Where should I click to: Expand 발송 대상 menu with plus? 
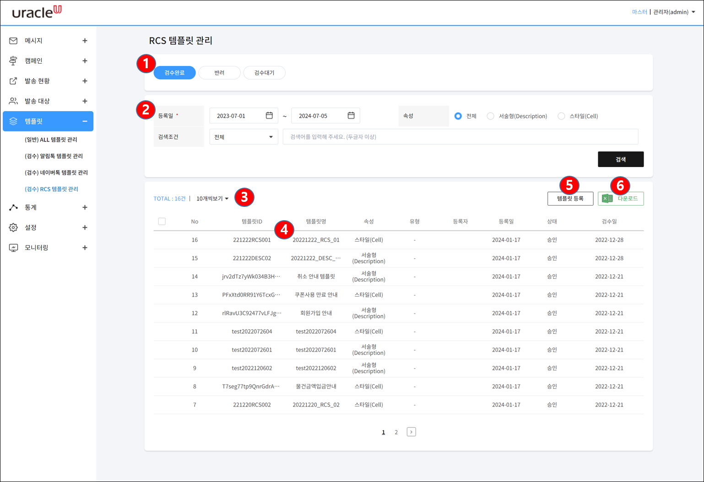click(x=85, y=101)
